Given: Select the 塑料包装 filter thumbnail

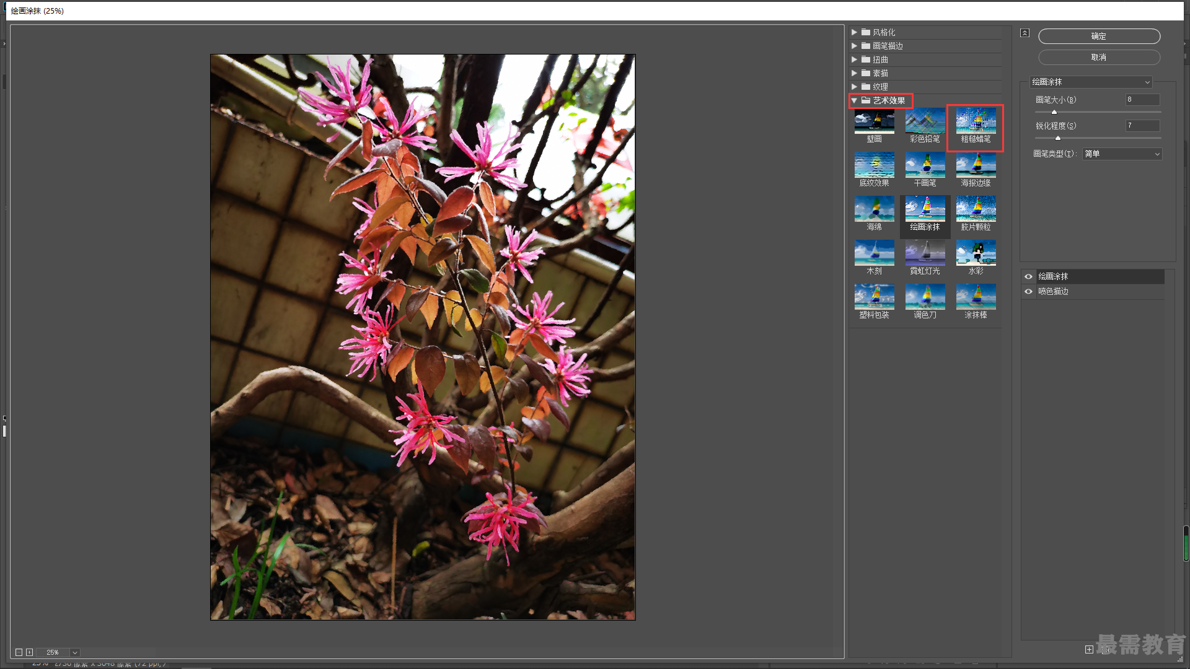Looking at the screenshot, I should pyautogui.click(x=874, y=297).
